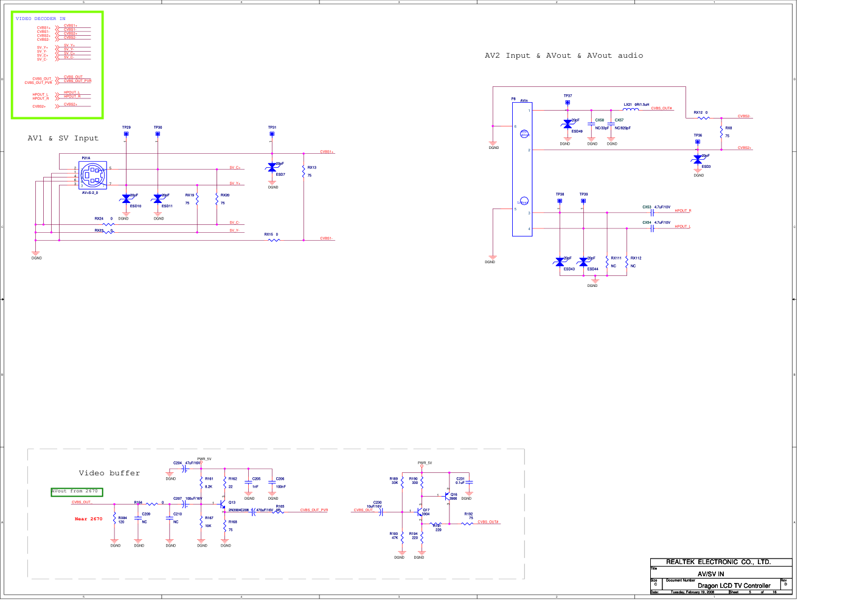Click the SV_C- net label near RX24
This screenshot has height=603, width=854.
coord(234,222)
